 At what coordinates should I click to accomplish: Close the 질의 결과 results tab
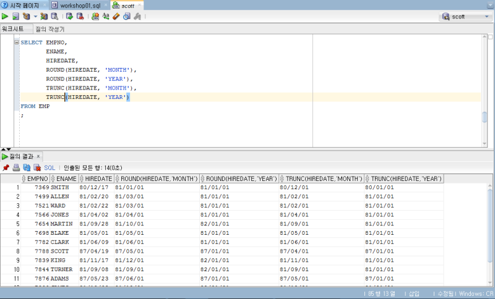pos(38,156)
